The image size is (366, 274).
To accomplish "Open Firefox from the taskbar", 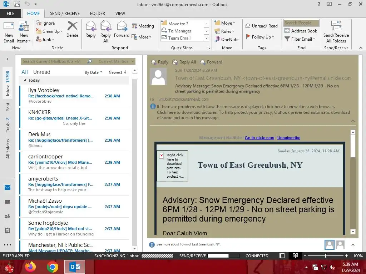I will click(x=31, y=267).
